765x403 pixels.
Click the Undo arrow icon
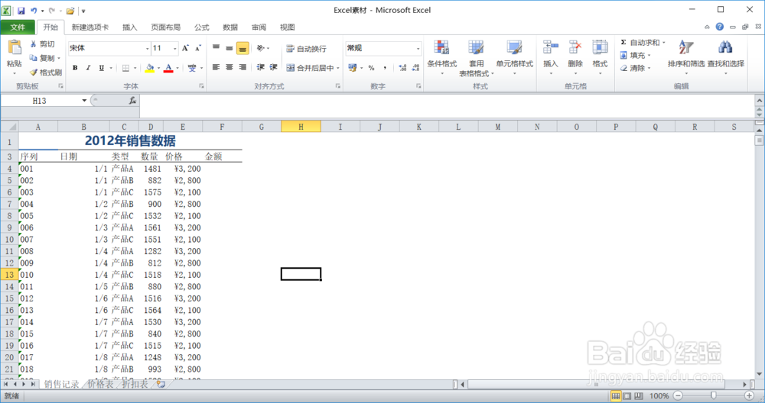coord(34,10)
